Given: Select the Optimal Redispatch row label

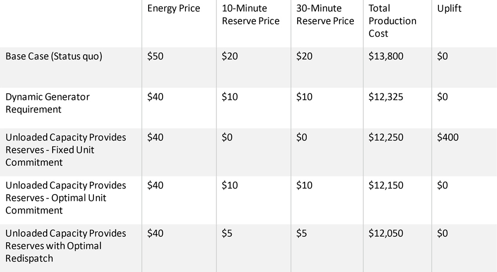Looking at the screenshot, I should coord(66,246).
